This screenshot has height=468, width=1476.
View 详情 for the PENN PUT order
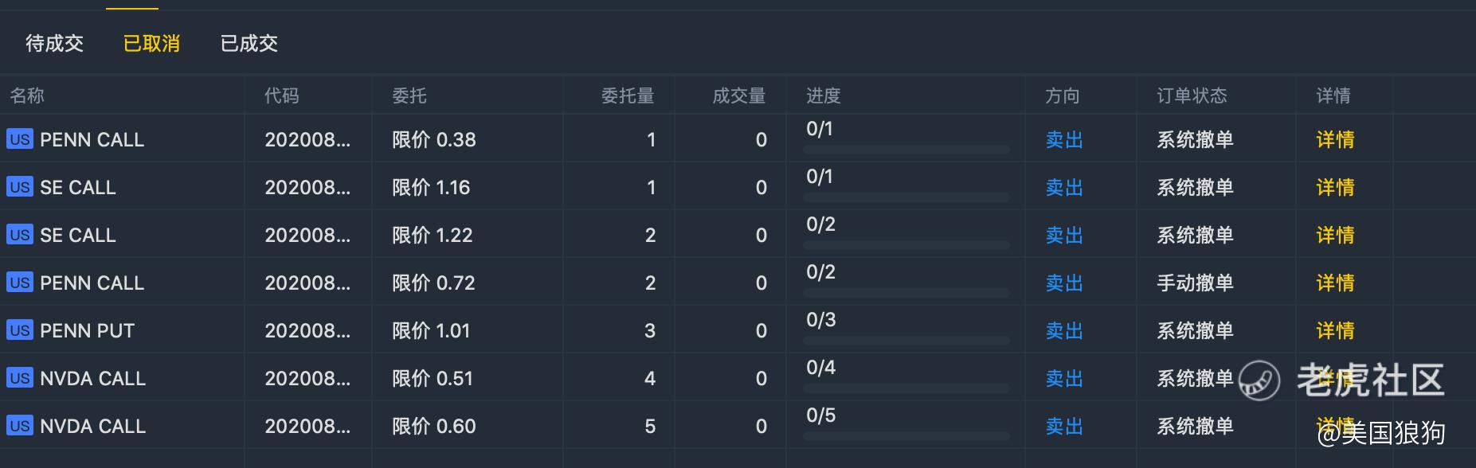[1335, 330]
